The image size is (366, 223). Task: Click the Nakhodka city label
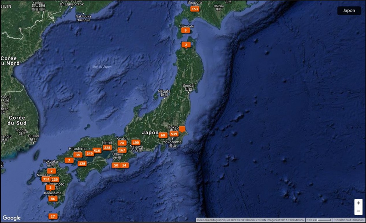tap(83, 18)
